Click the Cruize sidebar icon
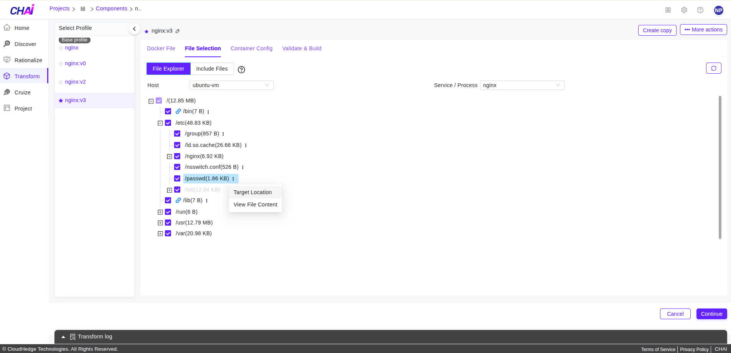Image resolution: width=731 pixels, height=353 pixels. [7, 92]
